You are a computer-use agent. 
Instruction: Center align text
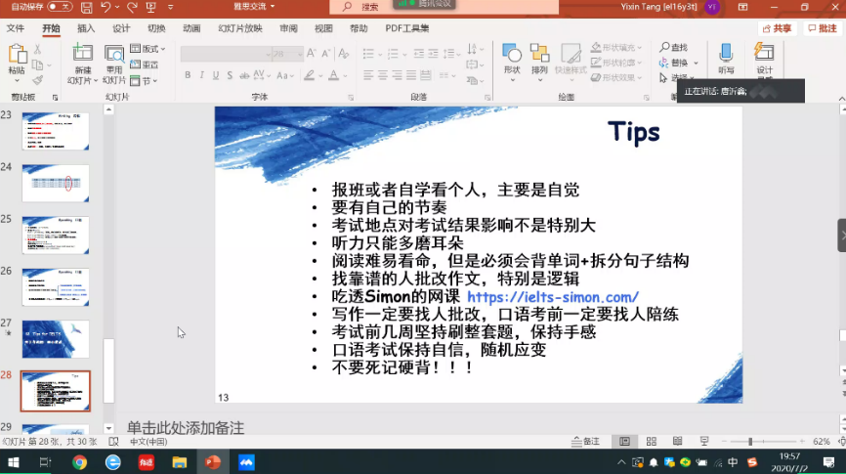383,75
